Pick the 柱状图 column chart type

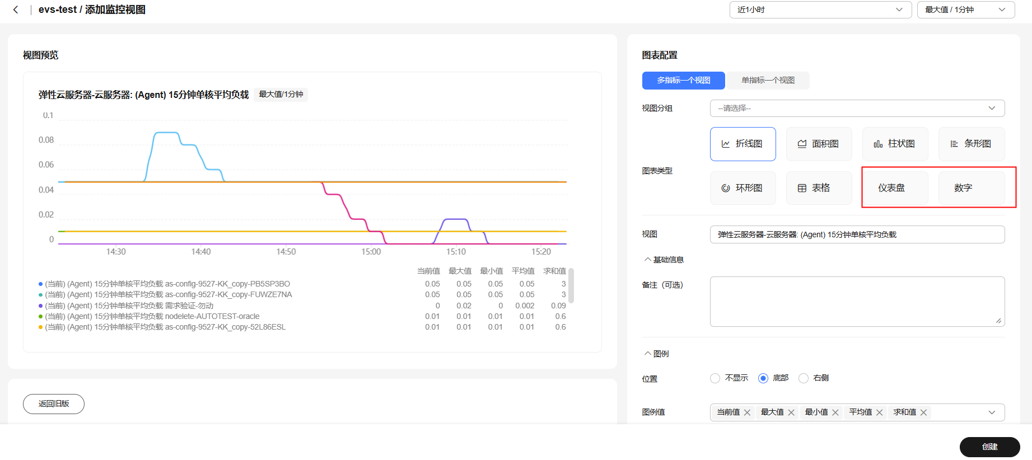pos(895,144)
